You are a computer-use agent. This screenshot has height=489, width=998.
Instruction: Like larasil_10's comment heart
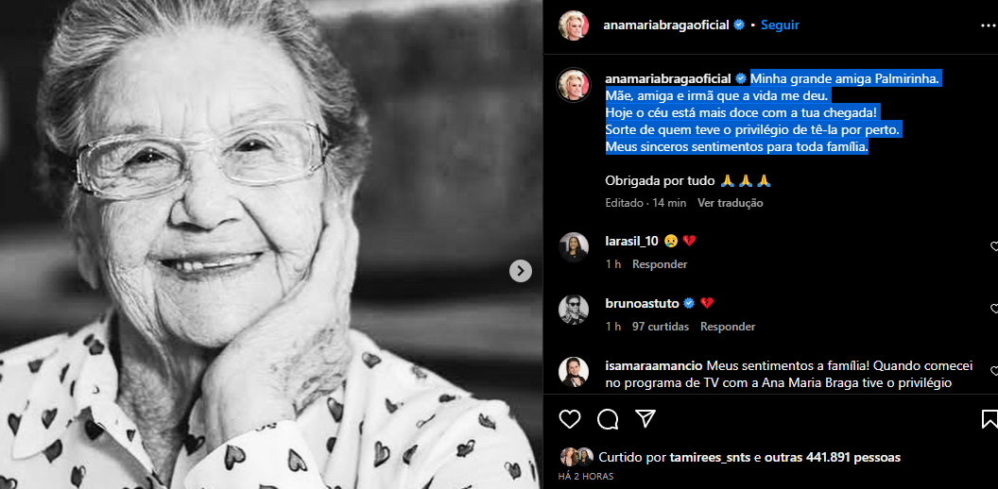click(x=994, y=246)
